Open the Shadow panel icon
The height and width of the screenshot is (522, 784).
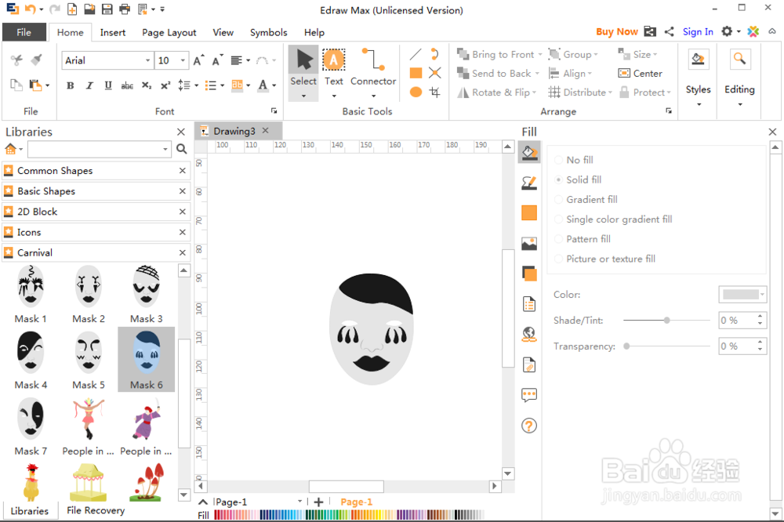(529, 274)
